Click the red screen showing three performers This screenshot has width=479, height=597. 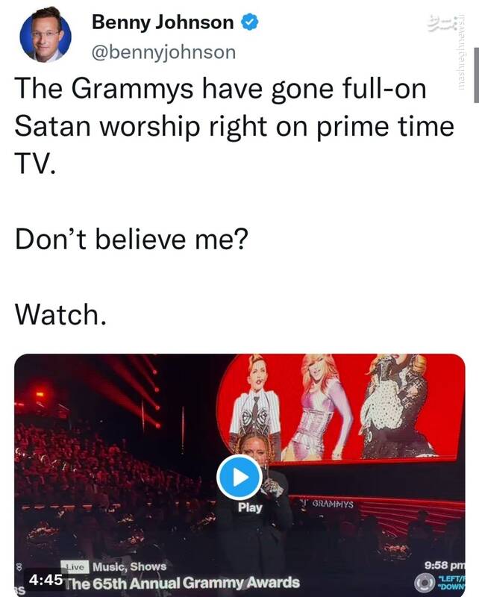[x=341, y=407]
